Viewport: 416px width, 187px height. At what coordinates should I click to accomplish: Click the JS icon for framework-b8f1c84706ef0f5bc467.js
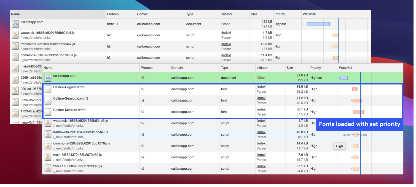[47, 134]
